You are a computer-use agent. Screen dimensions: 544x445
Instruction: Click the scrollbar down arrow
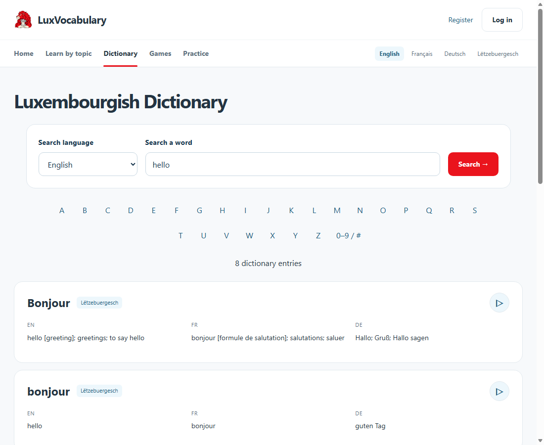540,441
